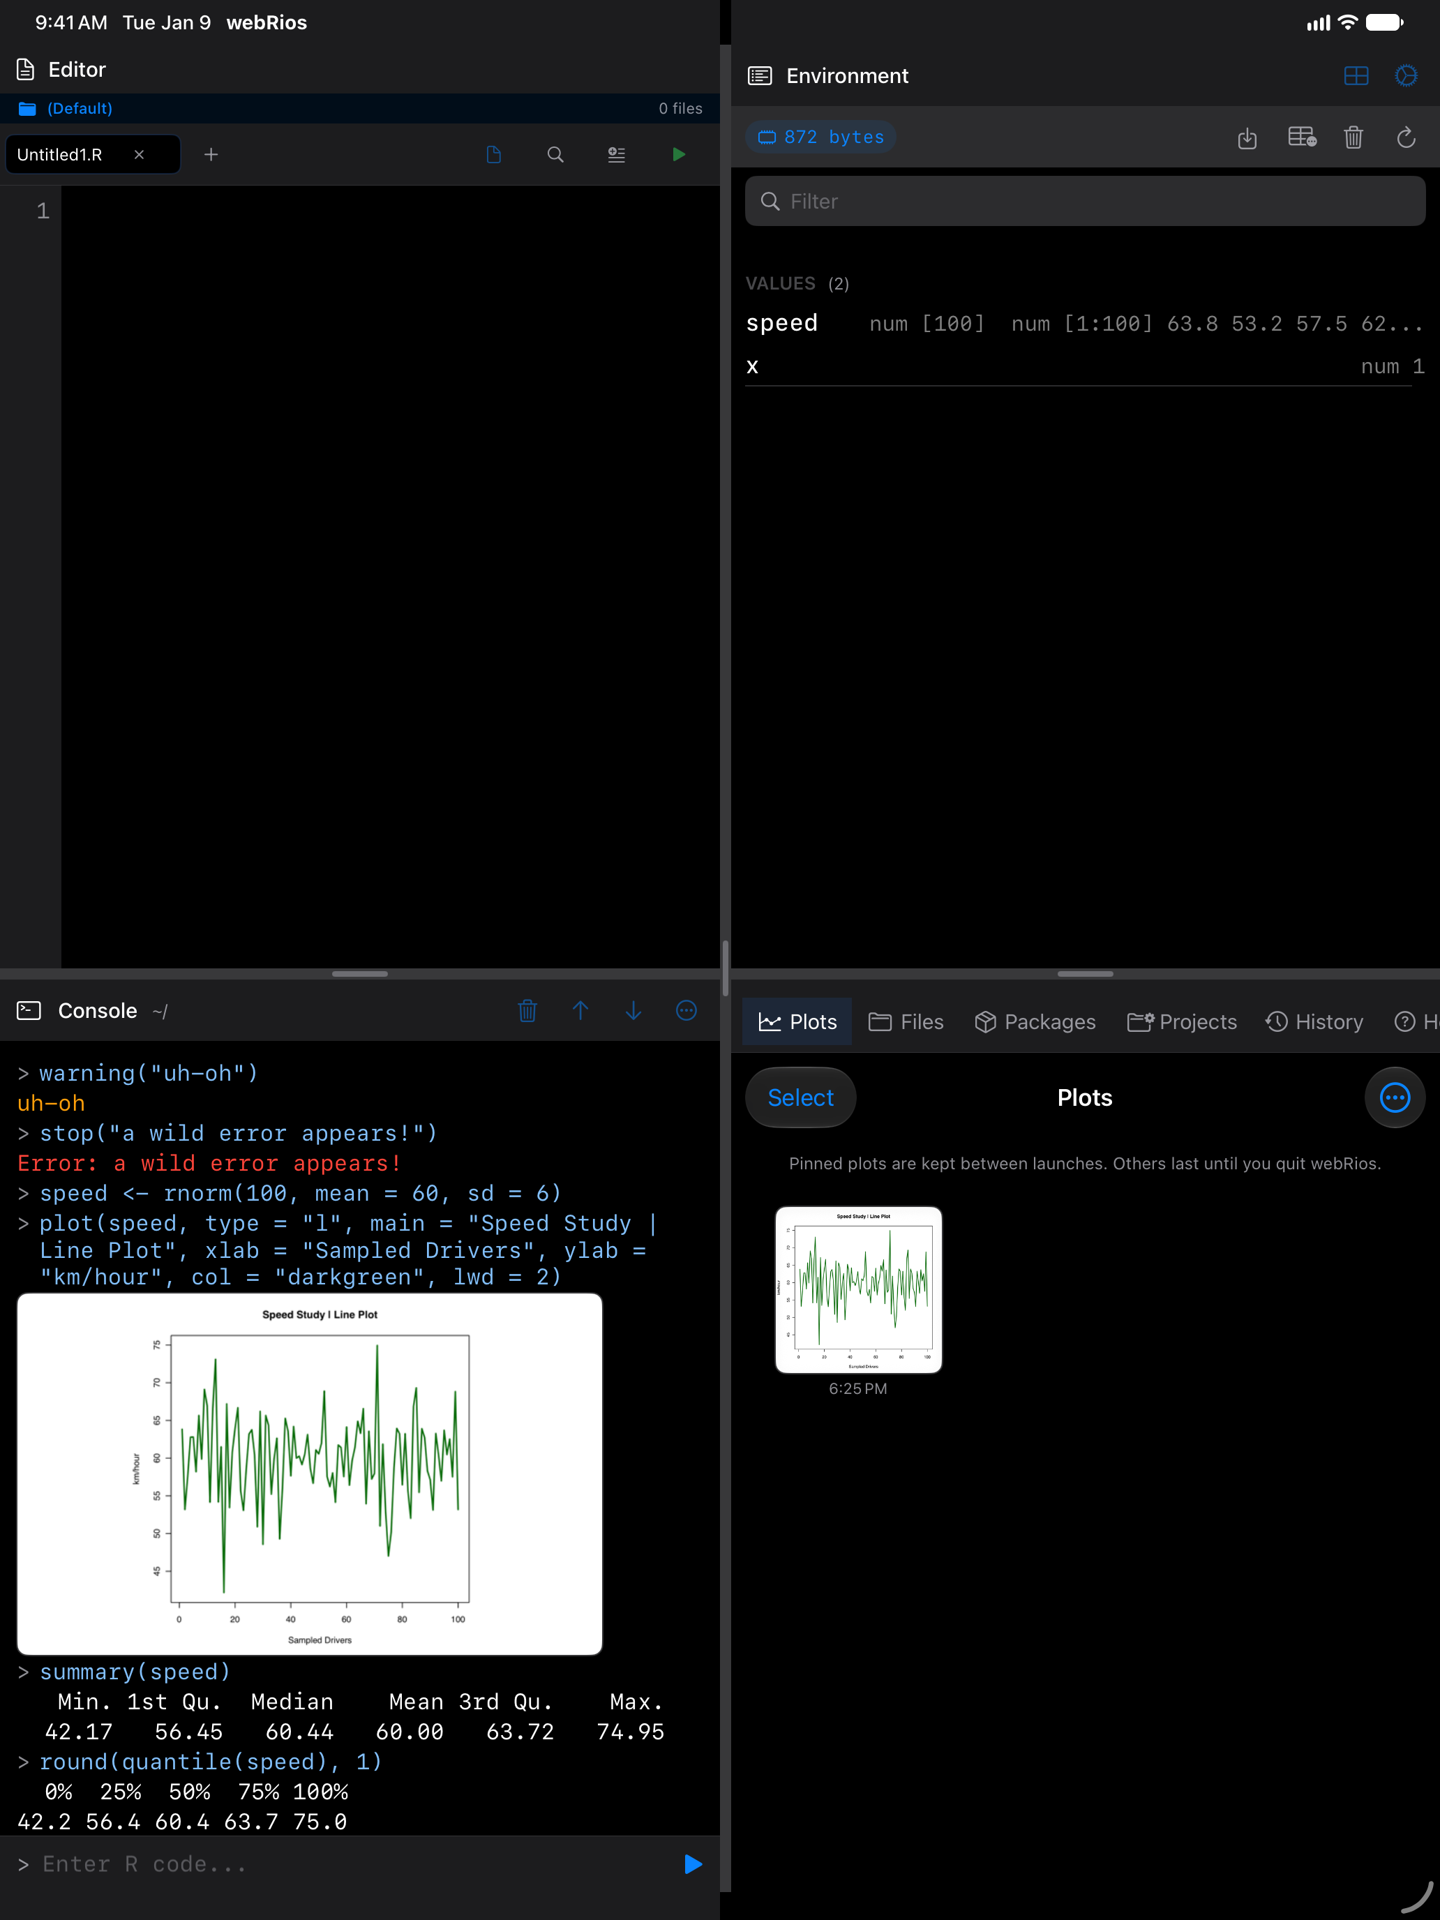Open the editor search magnifier
The width and height of the screenshot is (1440, 1920).
pyautogui.click(x=555, y=154)
